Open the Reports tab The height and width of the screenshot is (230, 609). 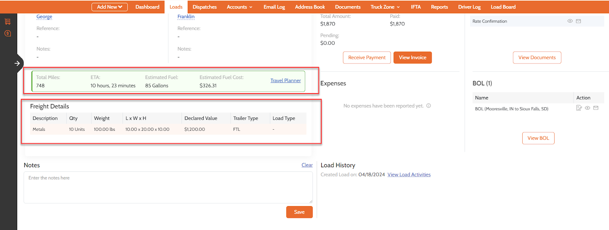click(439, 7)
